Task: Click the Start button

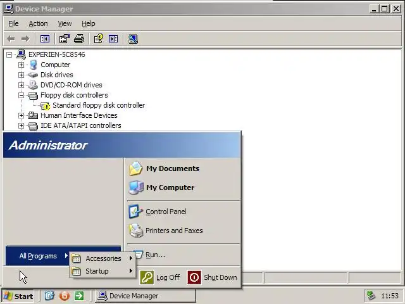Action: [x=18, y=296]
